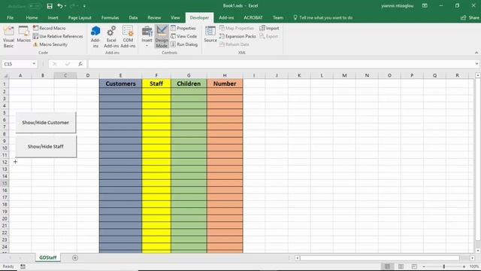
Task: Open control Properties
Action: (x=183, y=28)
